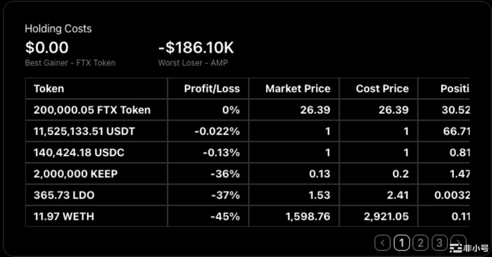Select the 140,424.18 USDC row

79,153
